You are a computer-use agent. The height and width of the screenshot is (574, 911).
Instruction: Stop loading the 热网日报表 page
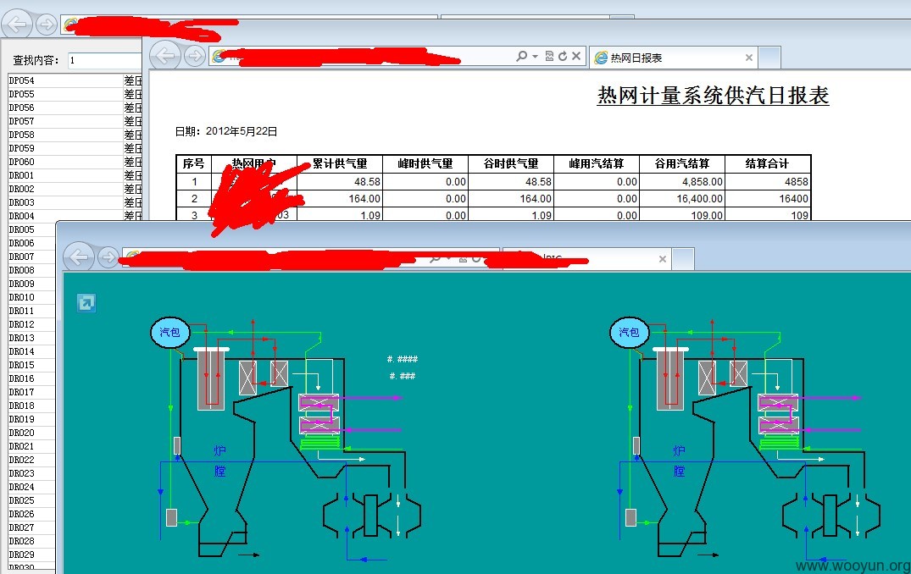click(x=575, y=56)
